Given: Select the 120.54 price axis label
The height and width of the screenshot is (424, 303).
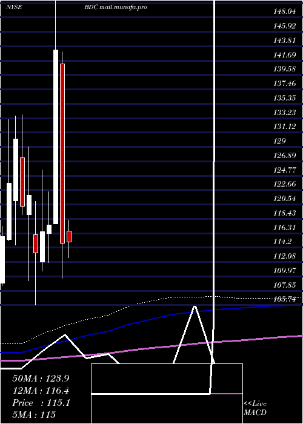Looking at the screenshot, I should pyautogui.click(x=284, y=199).
